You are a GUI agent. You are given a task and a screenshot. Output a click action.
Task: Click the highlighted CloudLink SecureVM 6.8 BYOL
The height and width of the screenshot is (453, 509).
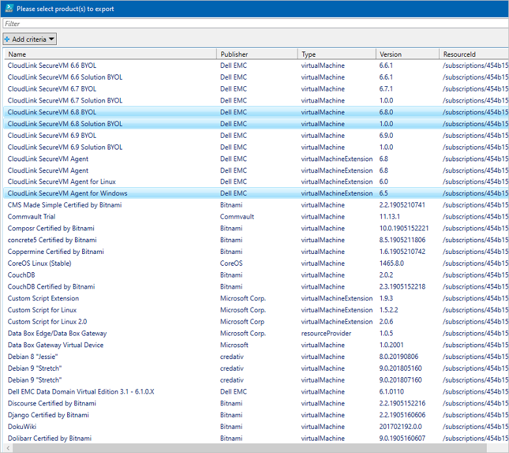256,112
